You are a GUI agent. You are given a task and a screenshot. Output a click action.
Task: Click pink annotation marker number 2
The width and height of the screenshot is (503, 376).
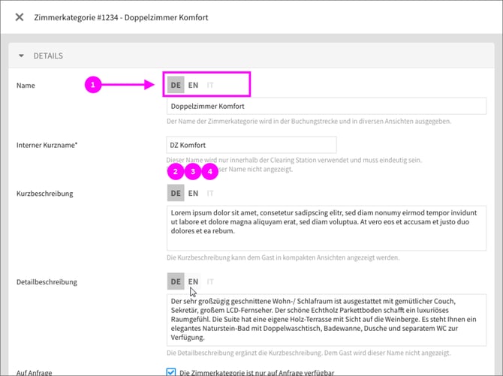click(175, 172)
